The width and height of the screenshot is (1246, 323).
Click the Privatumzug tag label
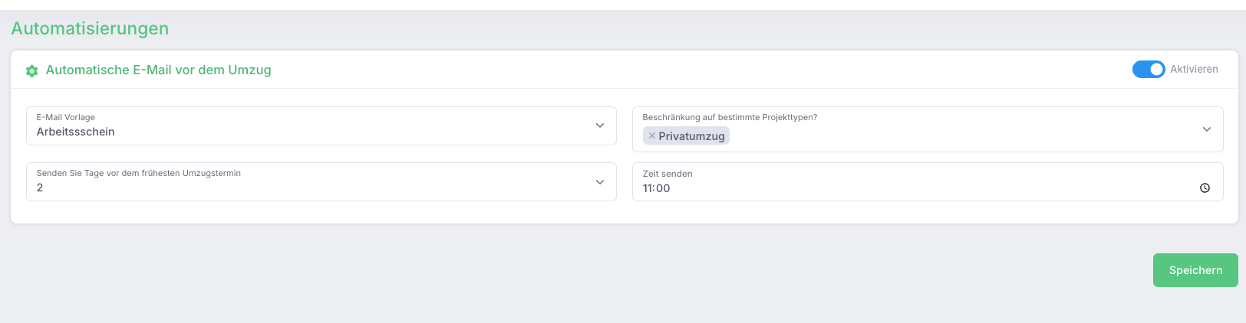pyautogui.click(x=691, y=135)
